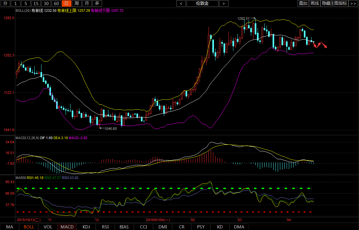Click the 1041.9 price axis label
The width and height of the screenshot is (359, 230).
coord(9,130)
